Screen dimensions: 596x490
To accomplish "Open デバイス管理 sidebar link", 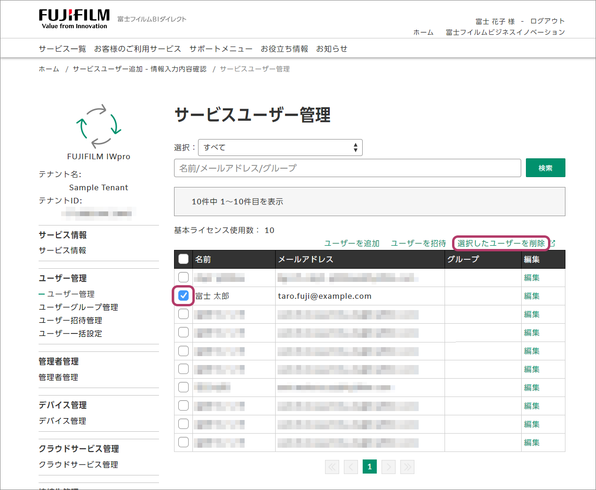I will (x=63, y=421).
